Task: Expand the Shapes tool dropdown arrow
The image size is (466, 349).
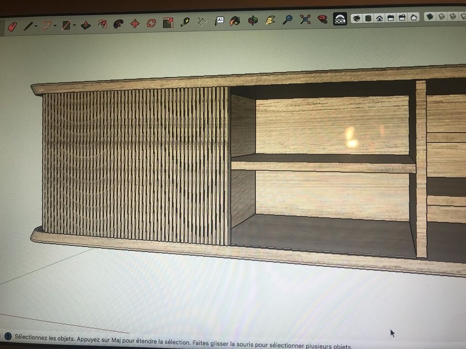Action: click(x=74, y=25)
